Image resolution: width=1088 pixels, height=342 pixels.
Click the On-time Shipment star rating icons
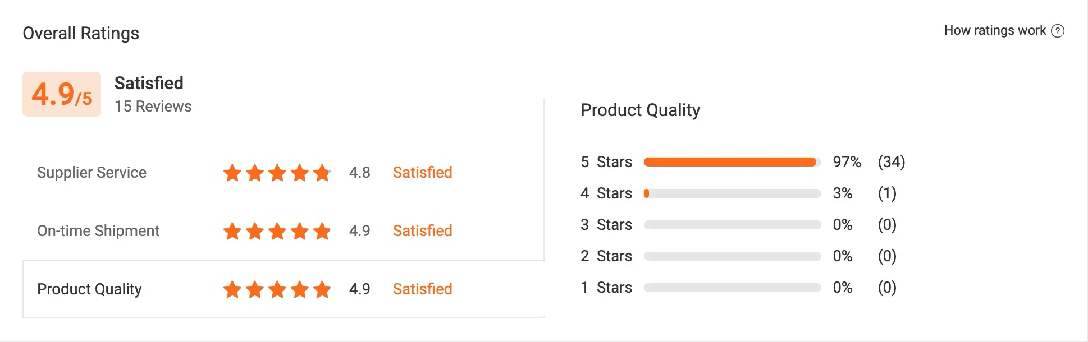[277, 231]
